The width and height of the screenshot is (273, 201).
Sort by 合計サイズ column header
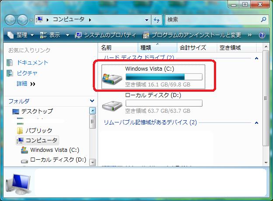pyautogui.click(x=197, y=48)
